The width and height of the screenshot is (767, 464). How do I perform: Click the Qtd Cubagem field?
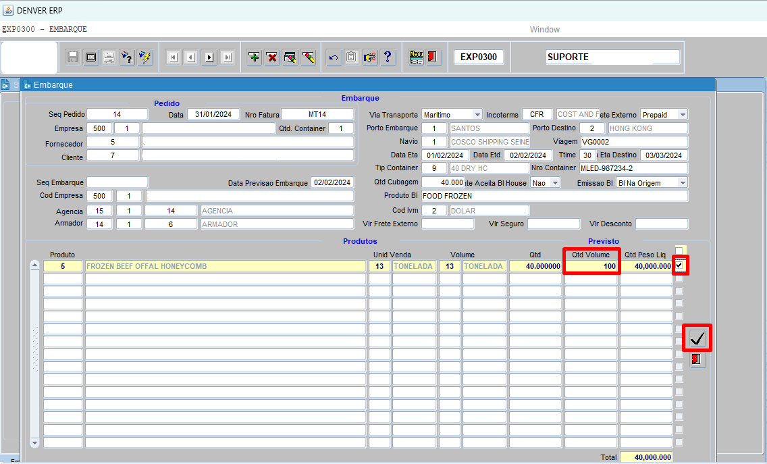pyautogui.click(x=443, y=182)
